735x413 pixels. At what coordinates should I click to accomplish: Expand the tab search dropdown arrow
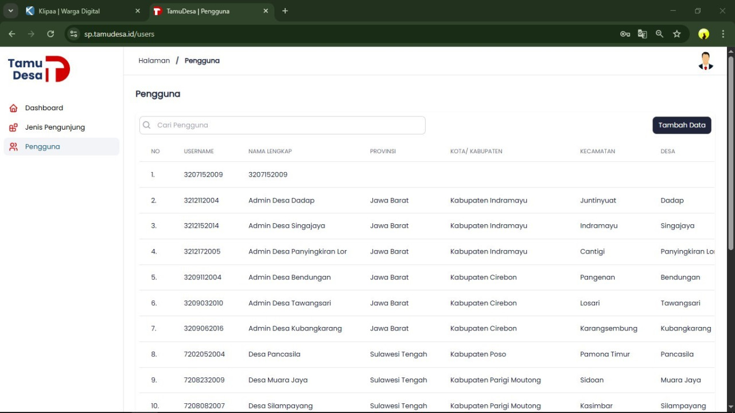[x=10, y=11]
